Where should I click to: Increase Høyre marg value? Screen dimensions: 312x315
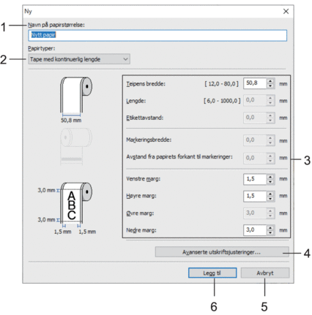[x=270, y=194]
